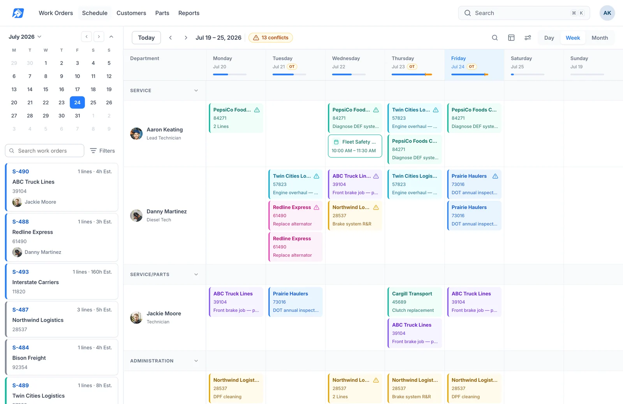This screenshot has height=404, width=623.
Task: Click the OT badge on Friday header
Action: (472, 66)
